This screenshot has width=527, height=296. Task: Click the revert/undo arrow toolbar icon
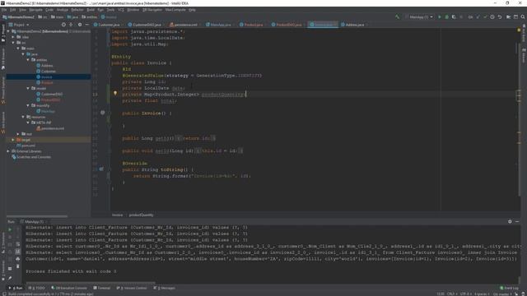[500, 16]
